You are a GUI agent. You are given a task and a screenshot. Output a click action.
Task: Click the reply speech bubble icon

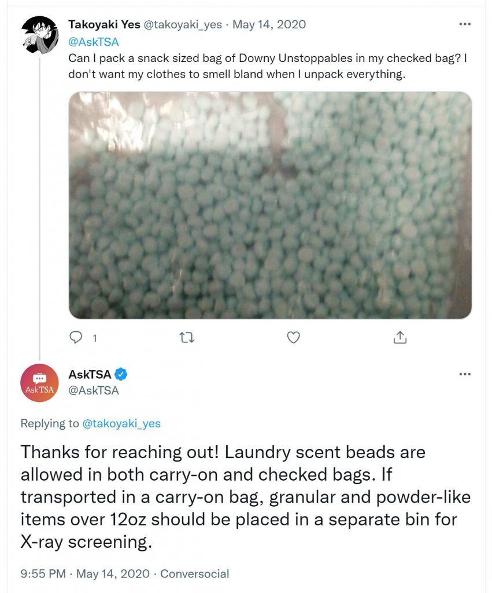click(x=76, y=338)
